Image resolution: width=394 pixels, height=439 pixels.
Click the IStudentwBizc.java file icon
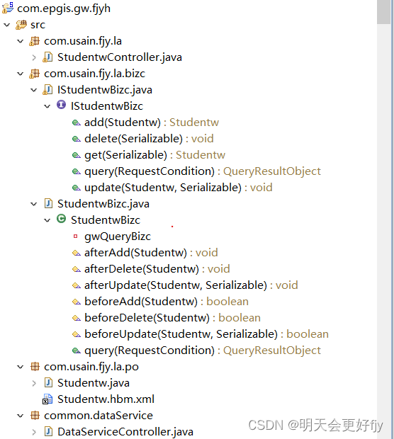coord(47,90)
